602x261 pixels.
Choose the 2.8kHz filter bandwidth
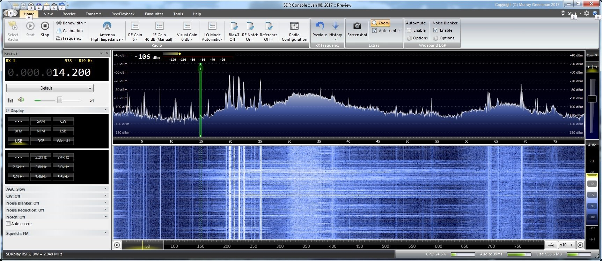[41, 167]
